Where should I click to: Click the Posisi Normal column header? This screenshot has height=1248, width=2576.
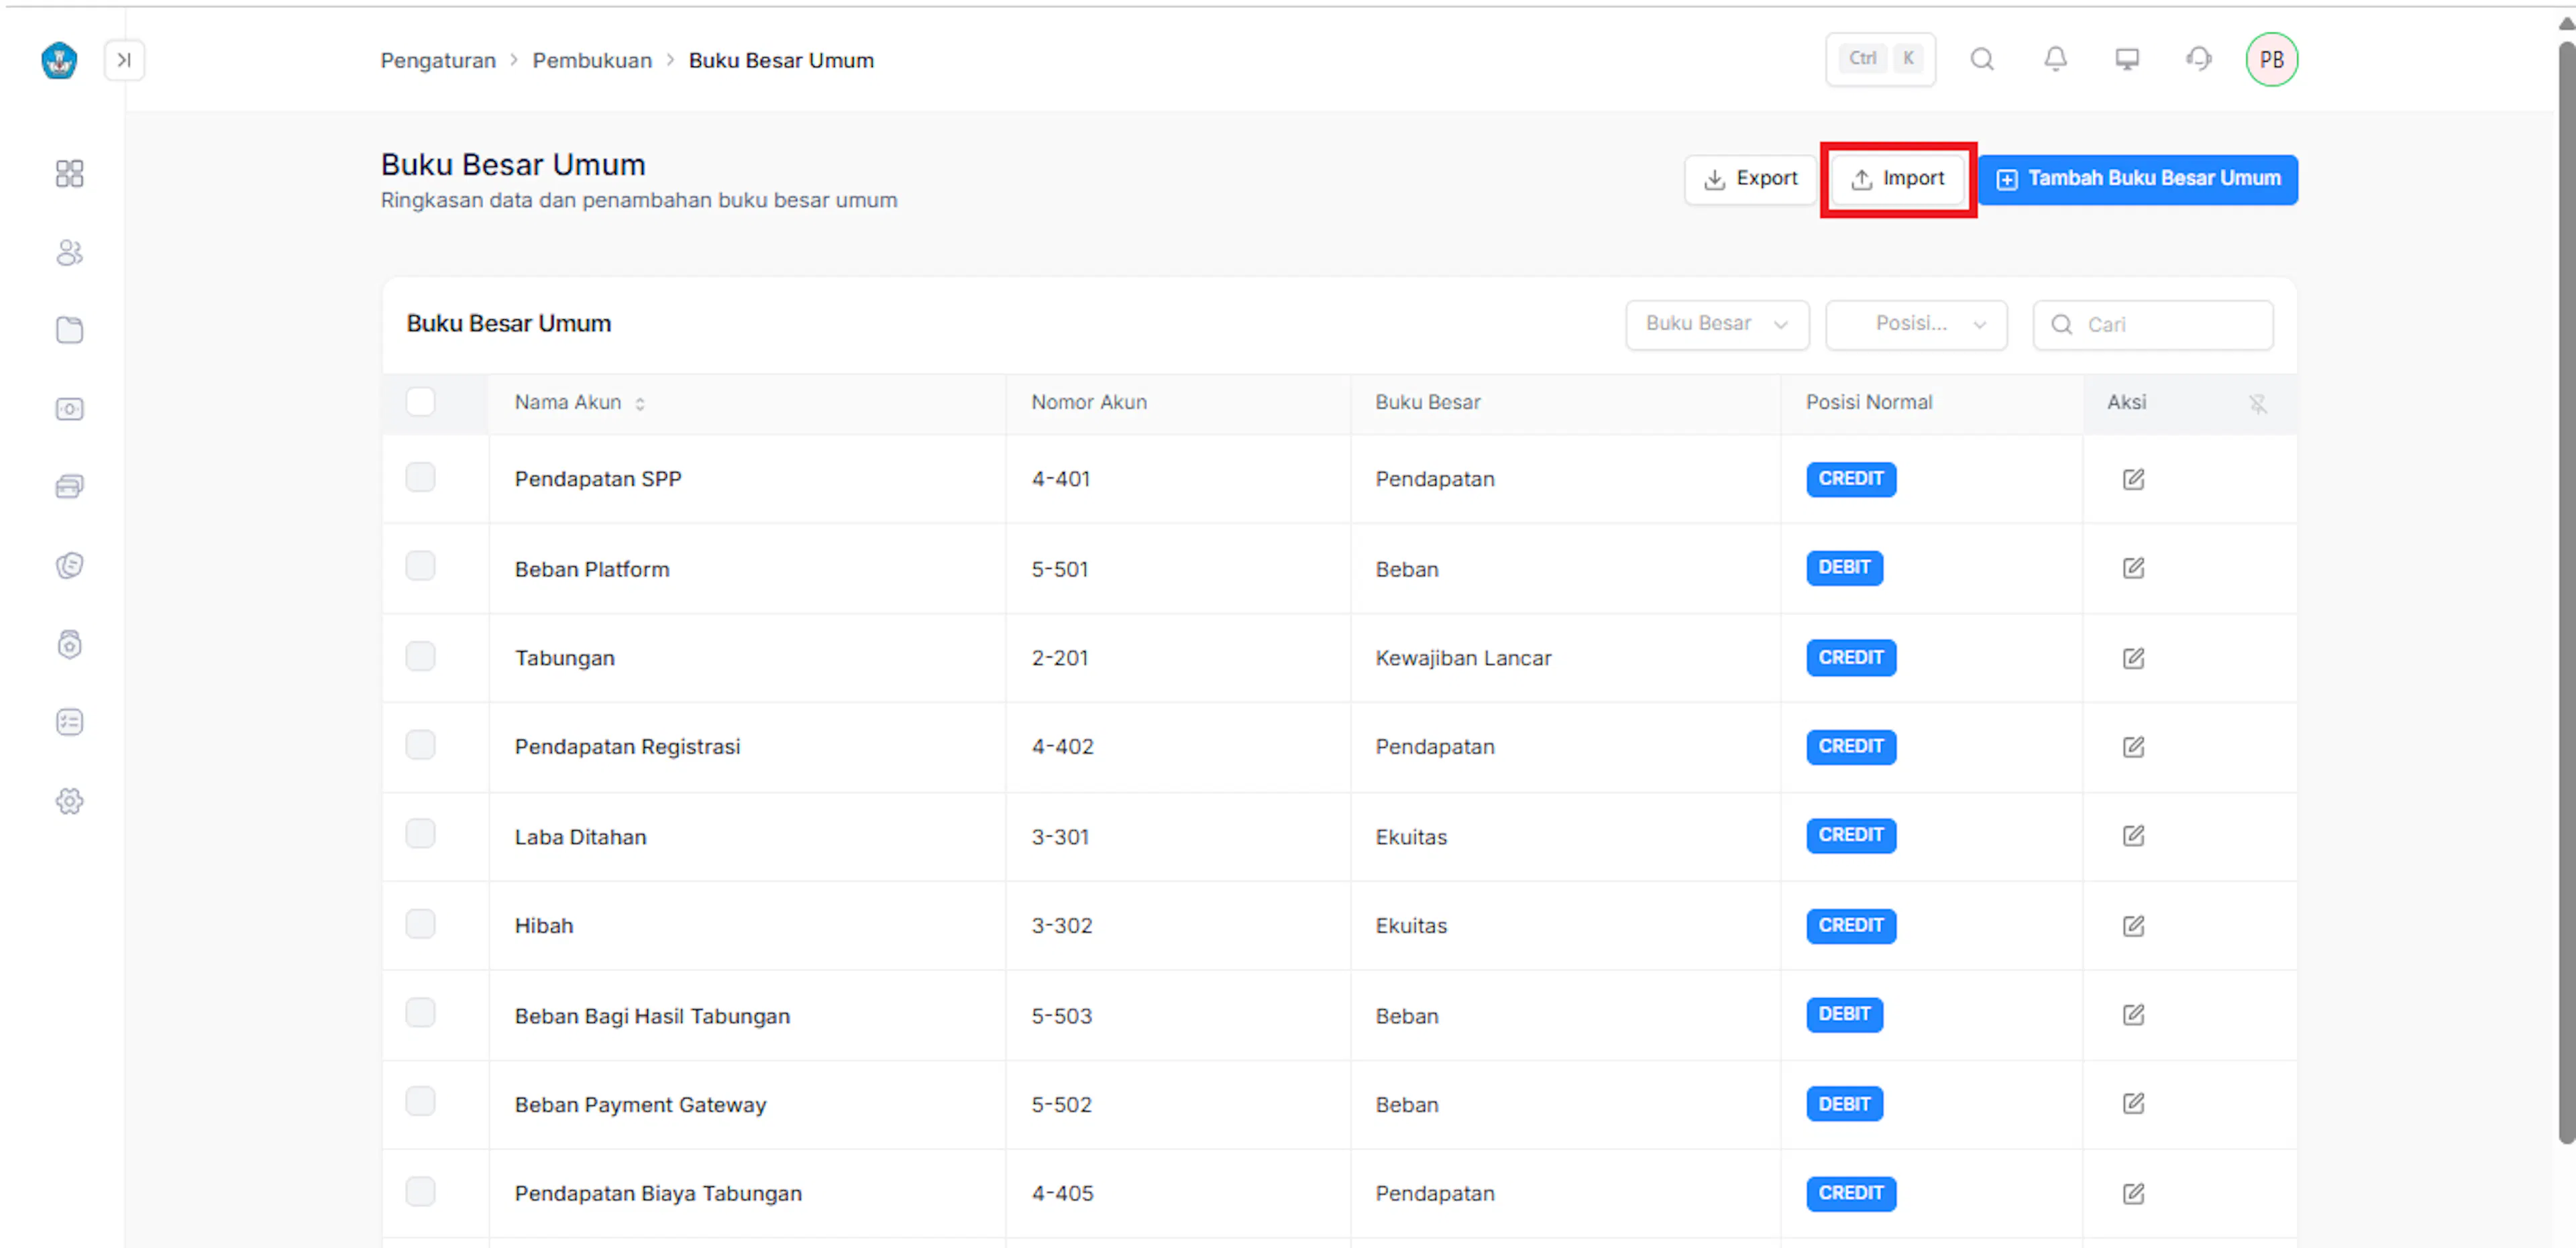[1868, 402]
